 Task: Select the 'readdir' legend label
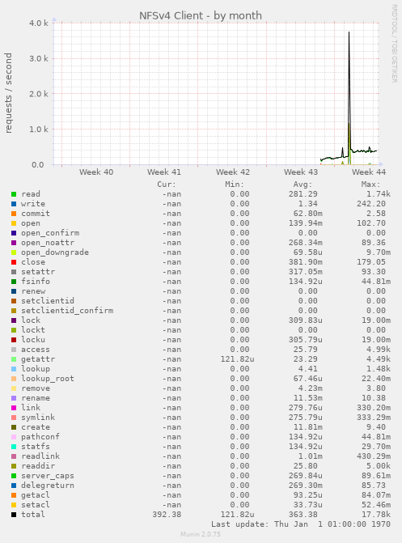tap(38, 466)
